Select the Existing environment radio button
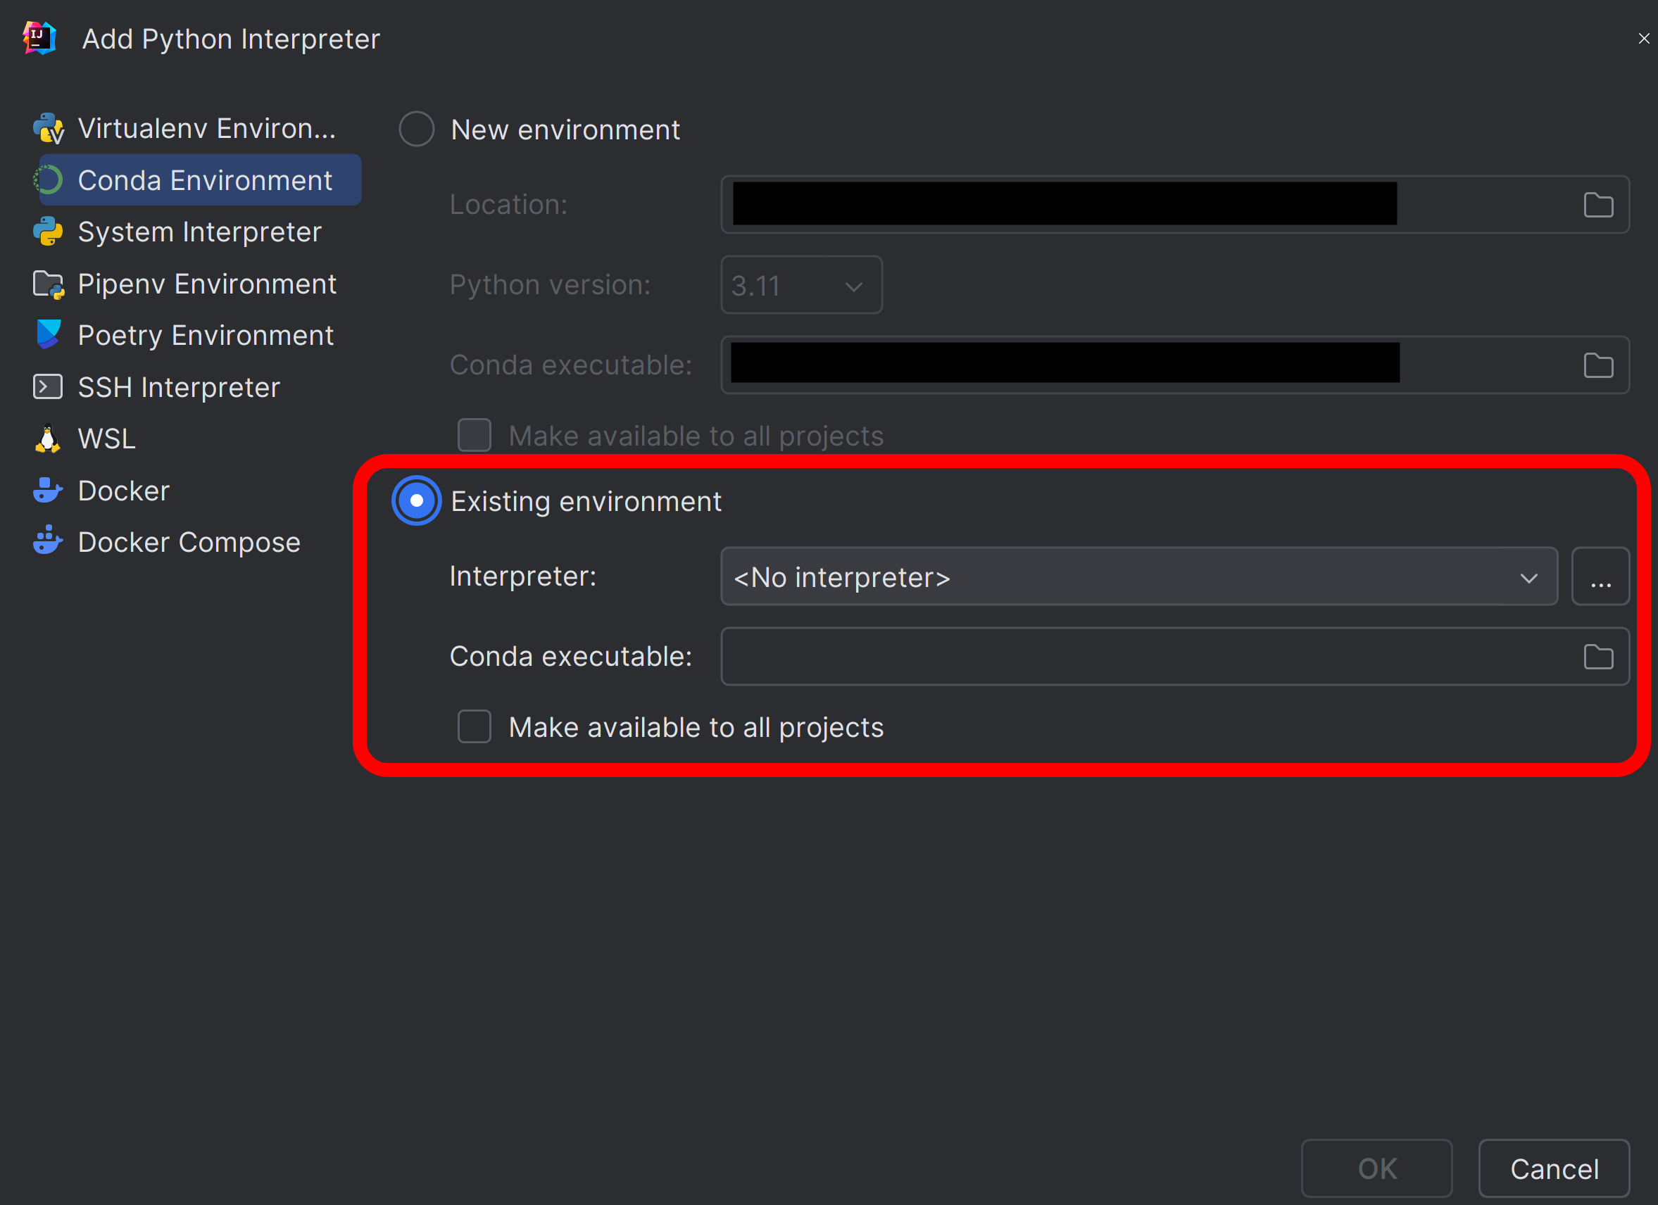The width and height of the screenshot is (1658, 1205). 416,501
